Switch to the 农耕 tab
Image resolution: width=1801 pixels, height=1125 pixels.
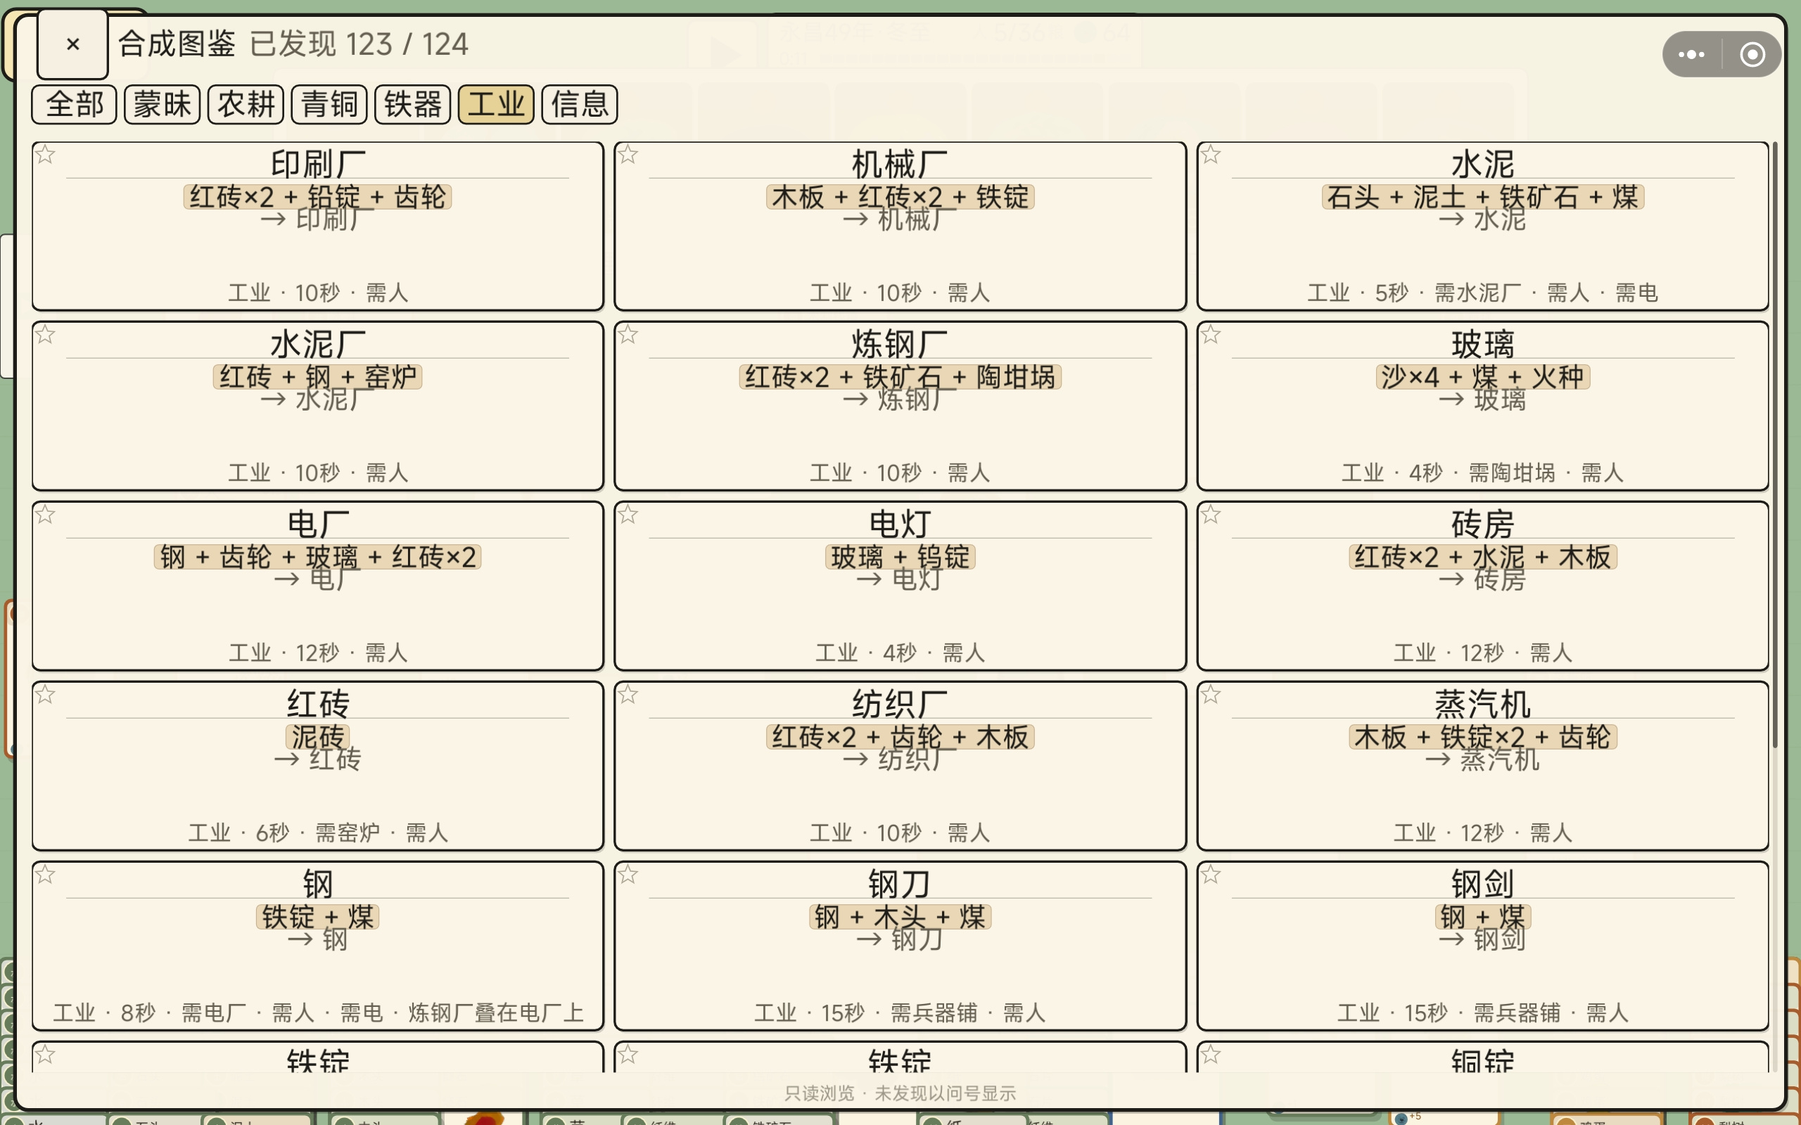(x=246, y=103)
